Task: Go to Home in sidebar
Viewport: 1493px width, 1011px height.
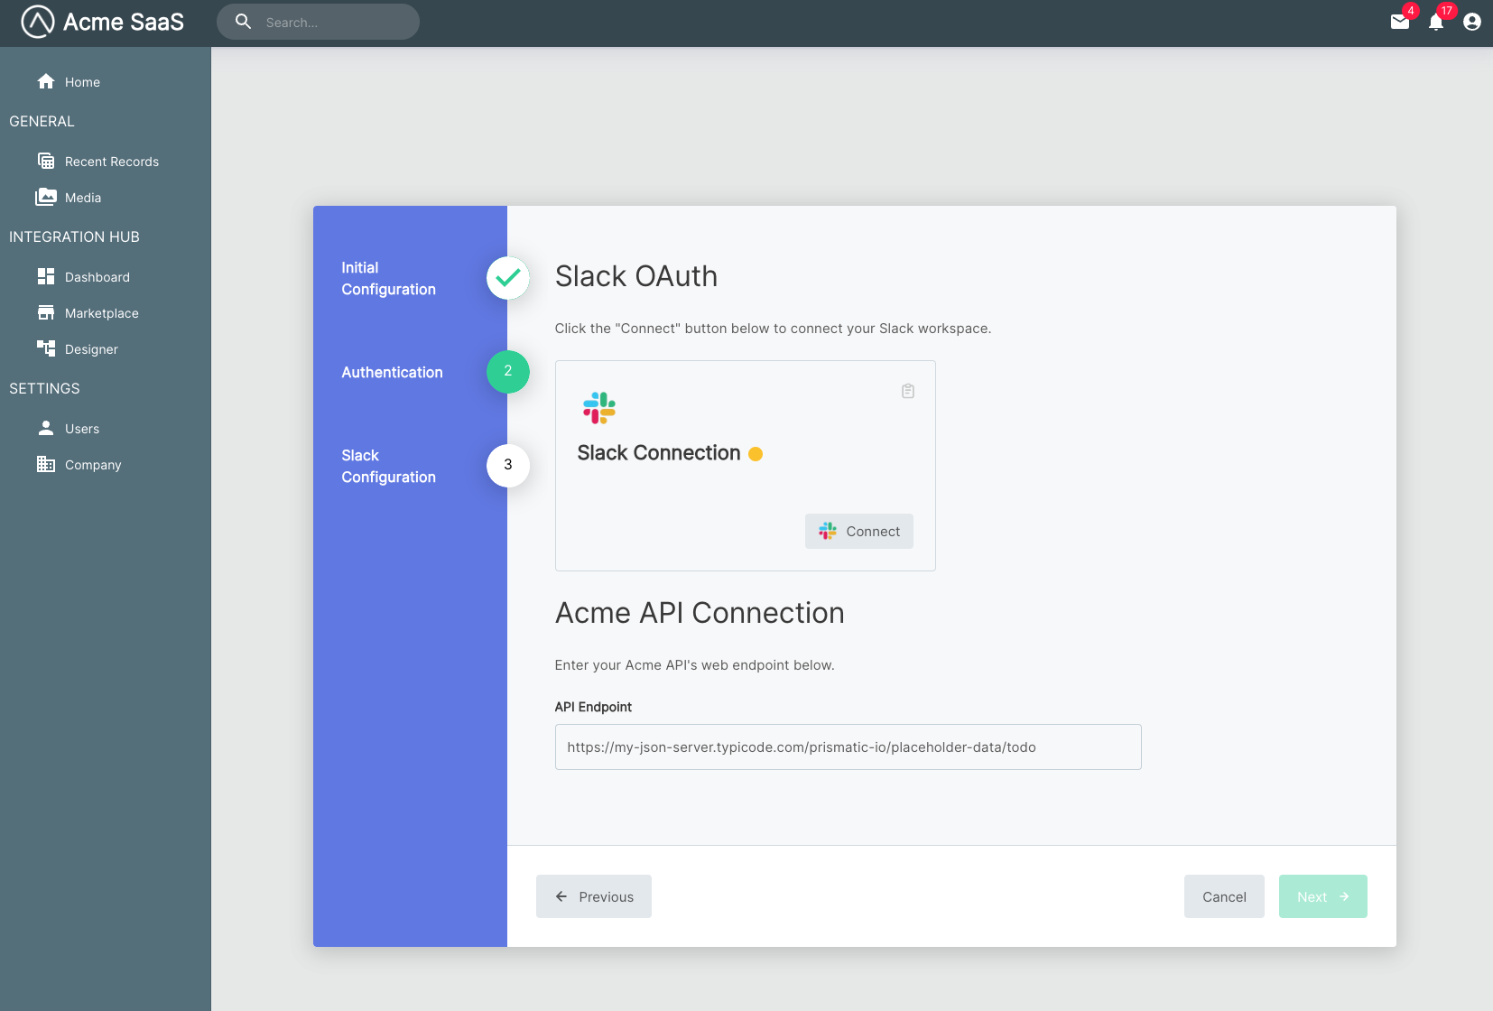Action: click(x=82, y=82)
